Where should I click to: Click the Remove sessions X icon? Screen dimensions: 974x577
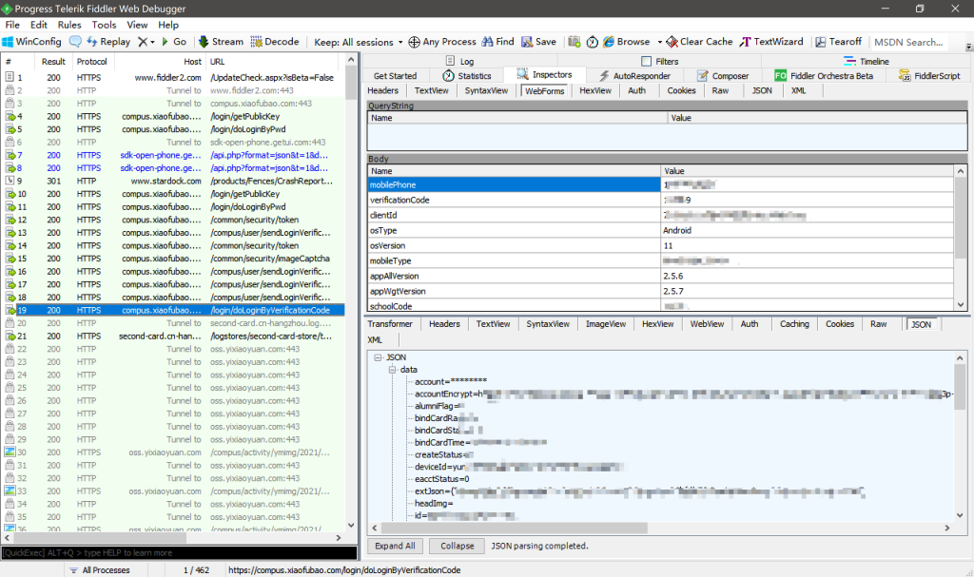[143, 42]
